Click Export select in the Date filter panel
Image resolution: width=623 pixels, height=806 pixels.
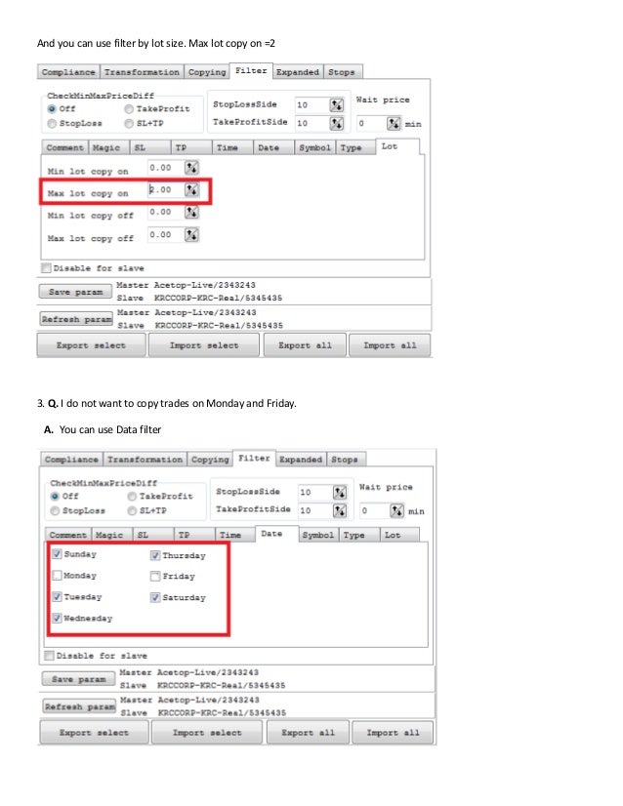click(94, 733)
